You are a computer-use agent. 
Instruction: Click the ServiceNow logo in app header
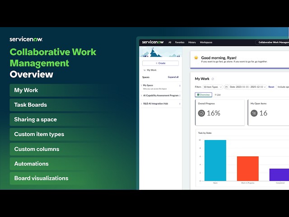click(153, 42)
